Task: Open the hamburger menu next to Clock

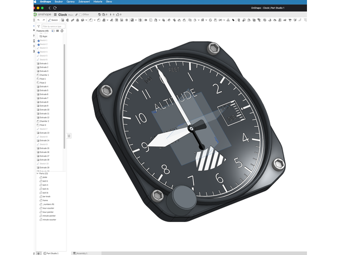Action: [x=55, y=15]
